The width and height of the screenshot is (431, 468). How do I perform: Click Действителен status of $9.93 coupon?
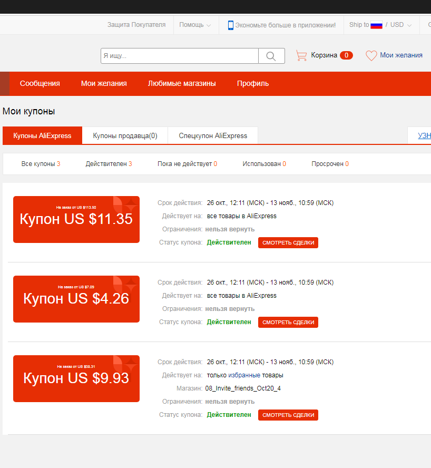(229, 415)
